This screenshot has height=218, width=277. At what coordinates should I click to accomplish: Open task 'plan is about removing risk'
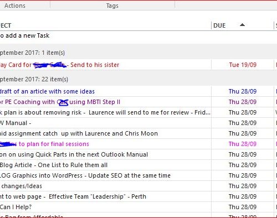click(105, 112)
